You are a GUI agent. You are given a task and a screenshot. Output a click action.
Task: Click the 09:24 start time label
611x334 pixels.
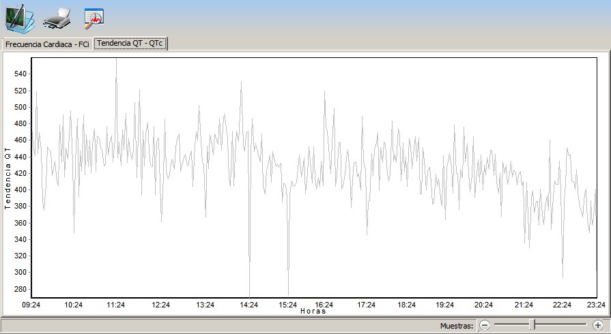[x=31, y=305]
